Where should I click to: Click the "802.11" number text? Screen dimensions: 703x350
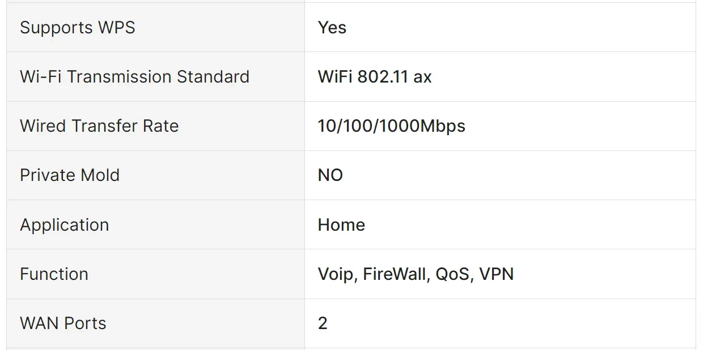click(383, 77)
